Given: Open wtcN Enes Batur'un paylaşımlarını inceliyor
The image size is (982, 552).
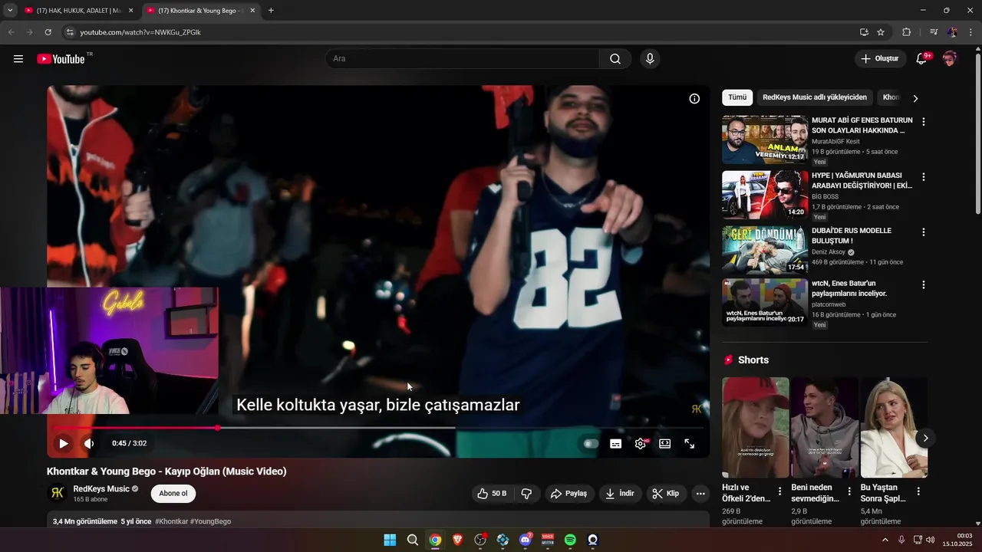Looking at the screenshot, I should pyautogui.click(x=849, y=288).
